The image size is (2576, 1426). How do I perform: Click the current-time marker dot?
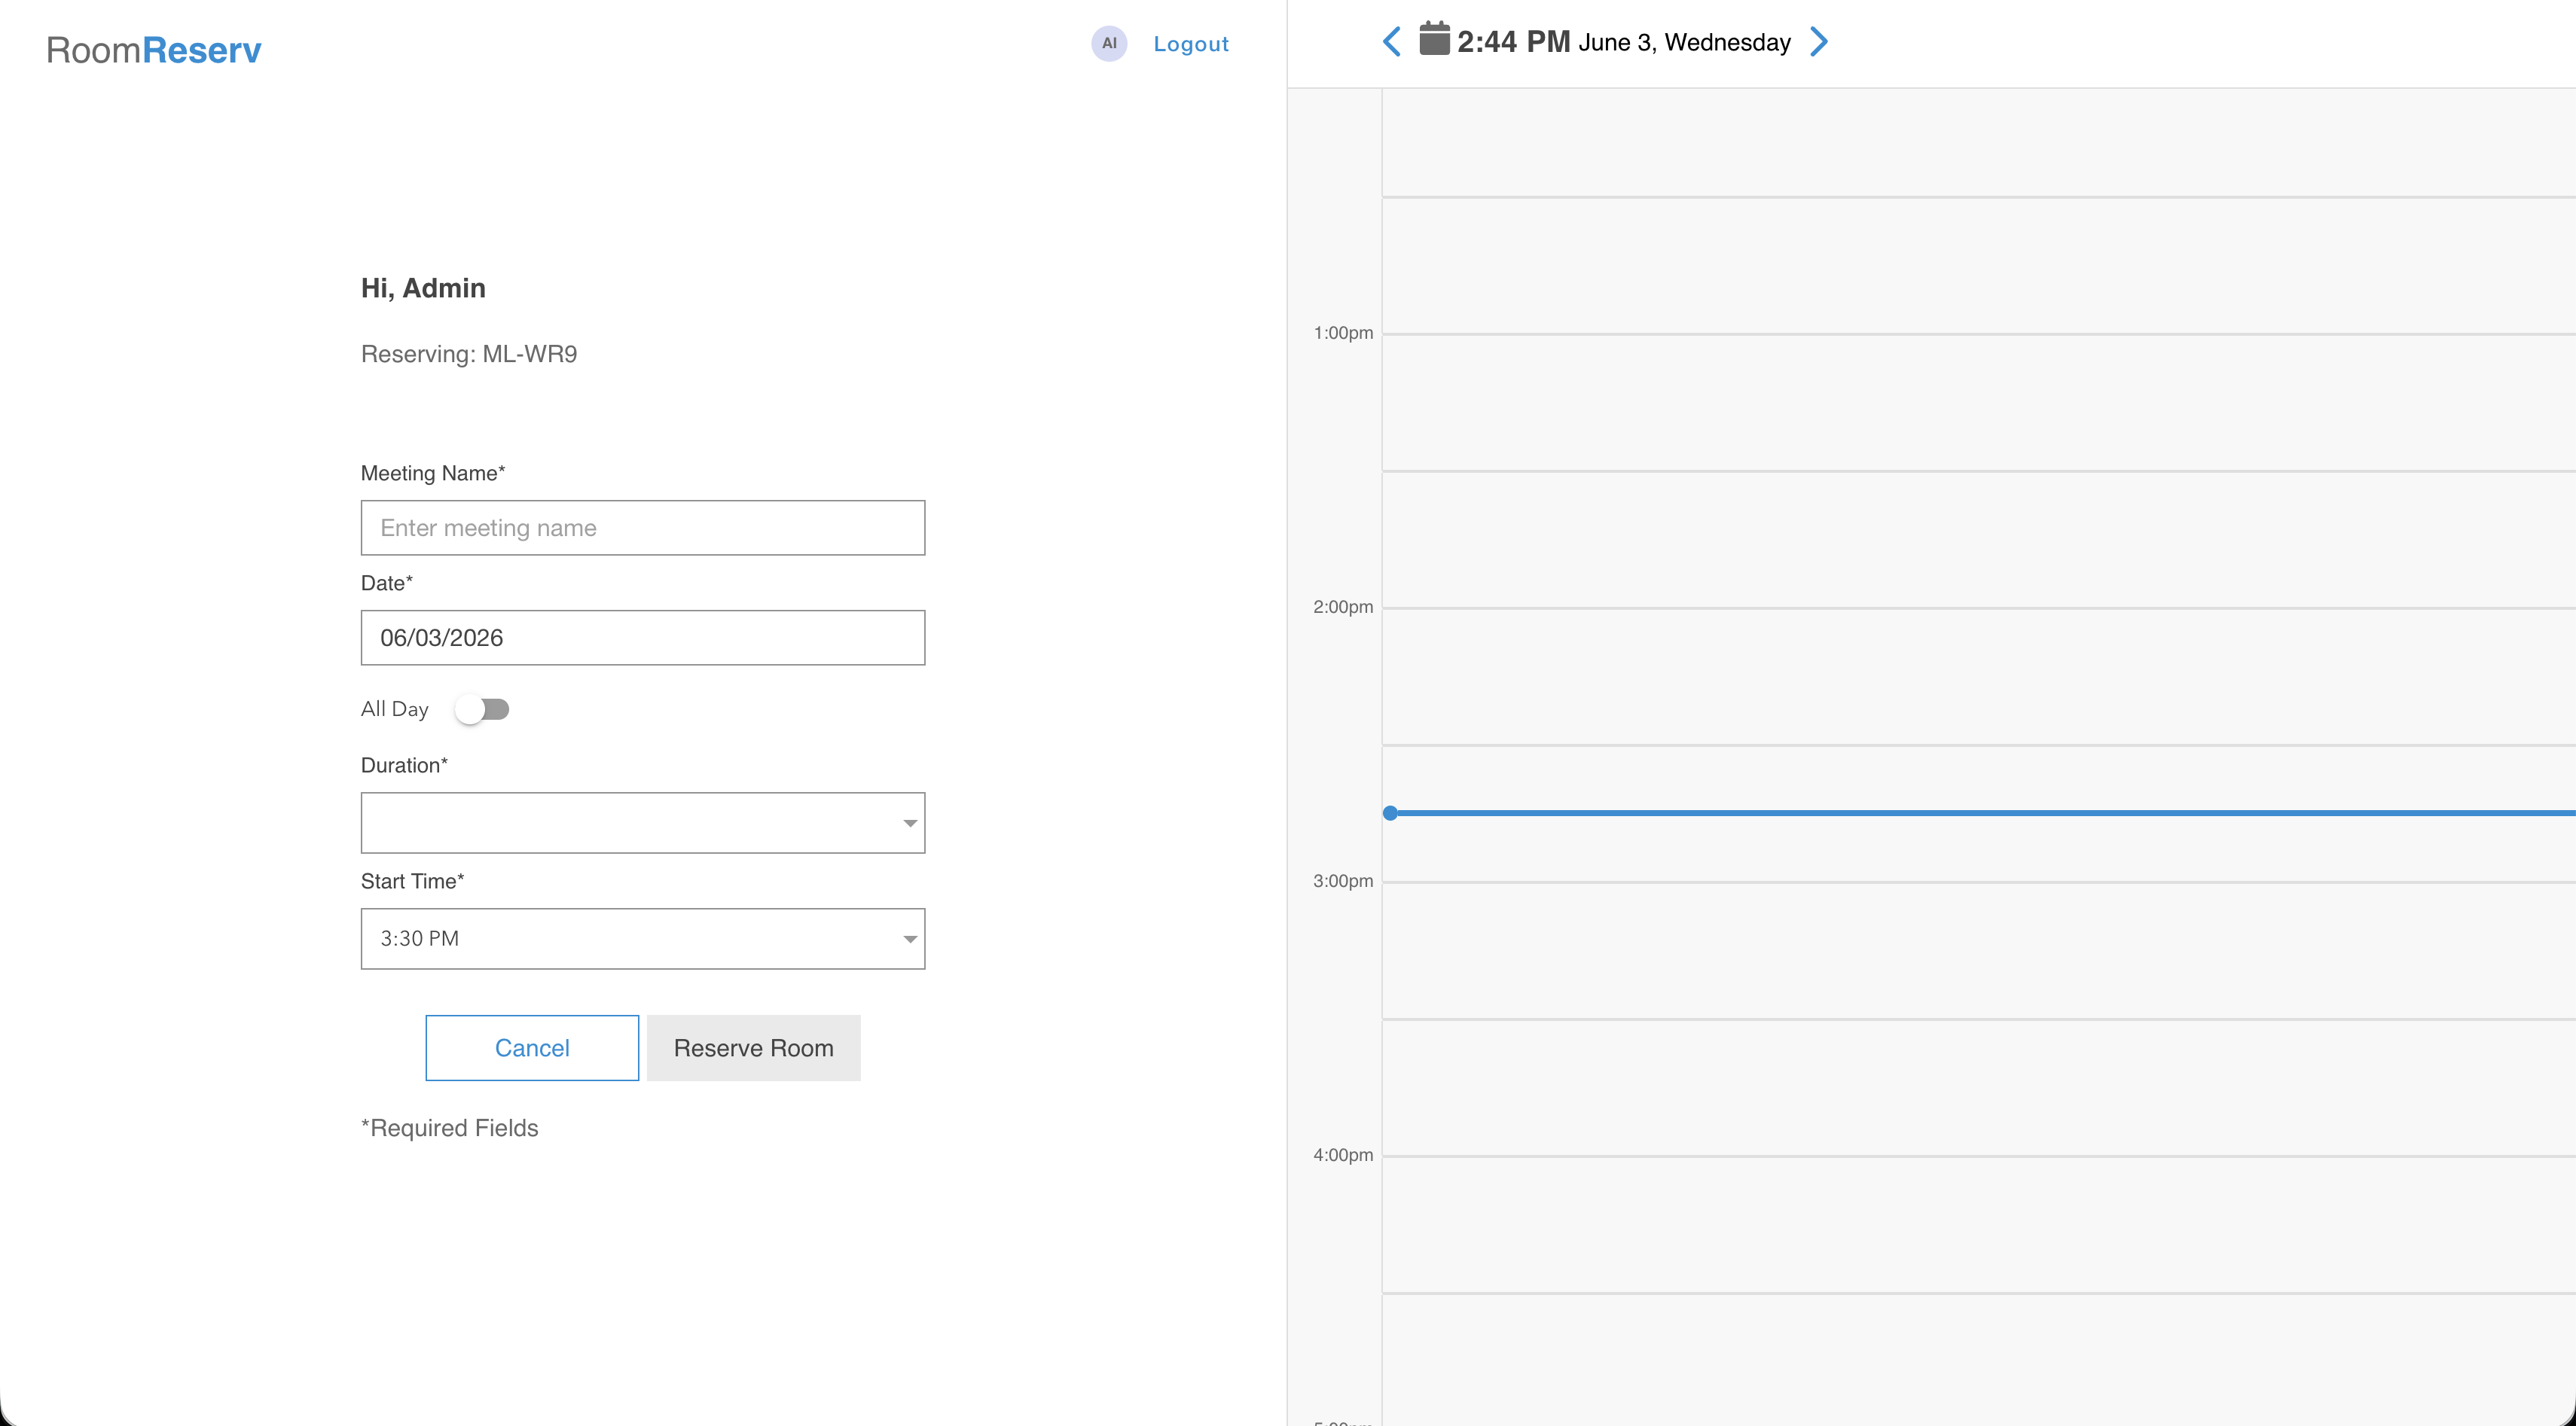click(x=1390, y=812)
